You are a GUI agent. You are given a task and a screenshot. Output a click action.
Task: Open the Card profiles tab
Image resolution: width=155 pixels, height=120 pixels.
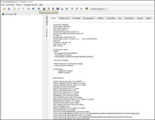click(111, 18)
